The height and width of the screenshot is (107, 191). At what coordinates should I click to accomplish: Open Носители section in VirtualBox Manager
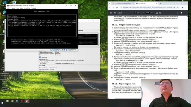(44, 57)
